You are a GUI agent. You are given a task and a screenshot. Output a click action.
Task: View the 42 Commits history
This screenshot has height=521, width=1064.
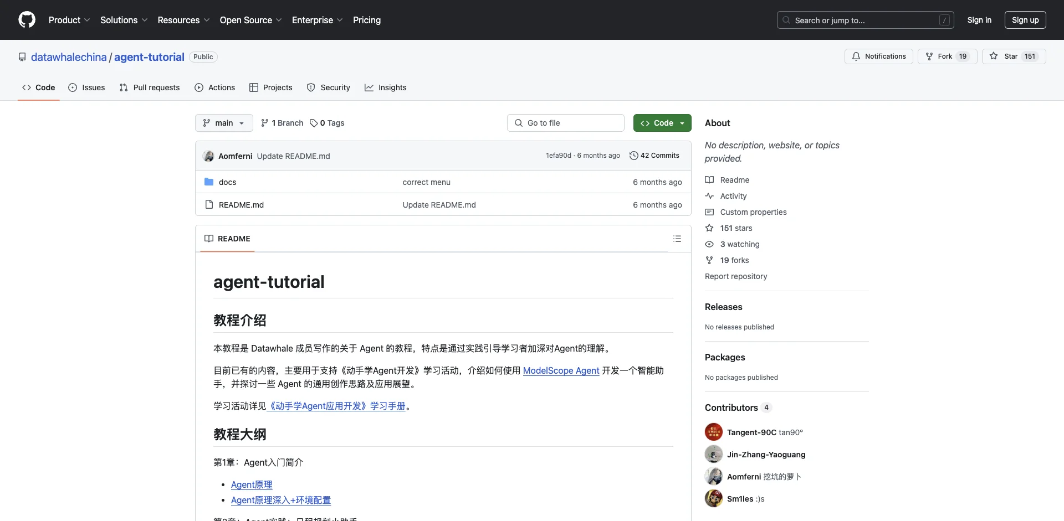(654, 156)
